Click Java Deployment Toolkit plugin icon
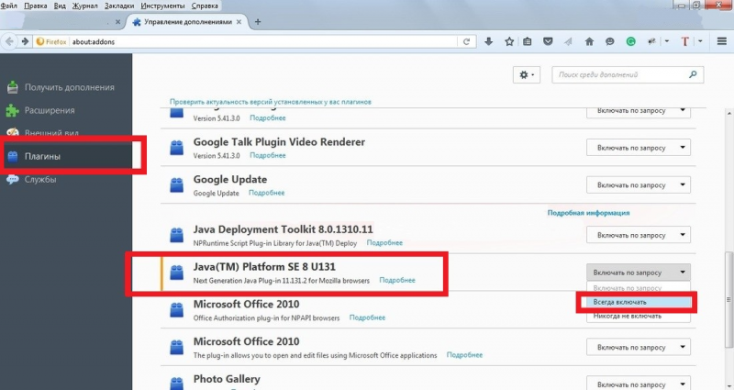Viewport: 734px width, 390px height. [176, 235]
